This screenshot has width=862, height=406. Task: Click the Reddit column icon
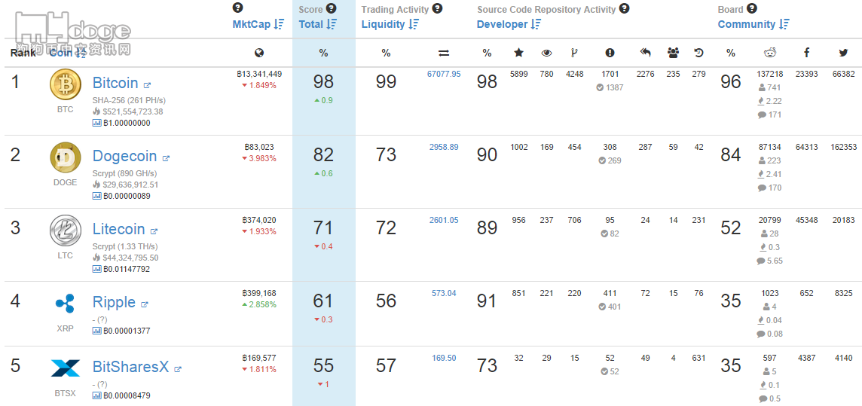[x=769, y=53]
